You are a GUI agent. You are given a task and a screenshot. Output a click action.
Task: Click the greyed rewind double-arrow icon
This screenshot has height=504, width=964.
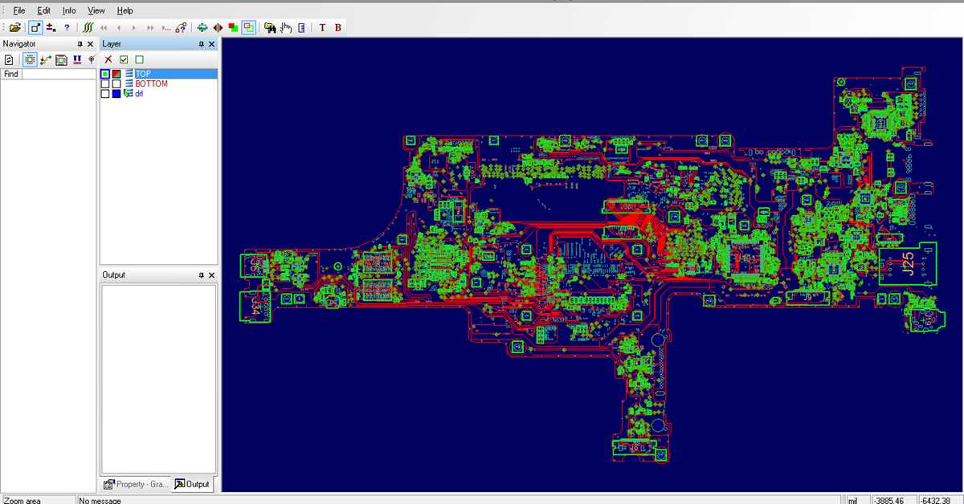point(104,27)
